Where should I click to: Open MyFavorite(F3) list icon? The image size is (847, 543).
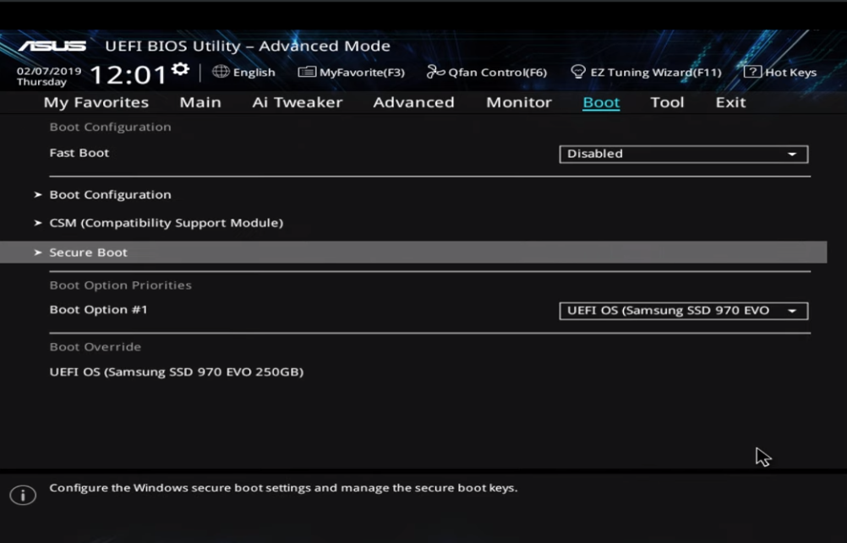click(307, 73)
